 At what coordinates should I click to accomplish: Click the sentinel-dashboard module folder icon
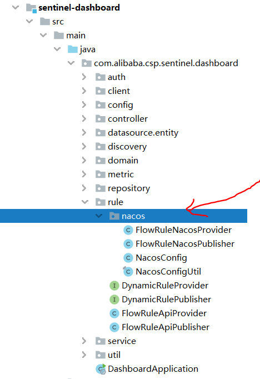pyautogui.click(x=32, y=8)
